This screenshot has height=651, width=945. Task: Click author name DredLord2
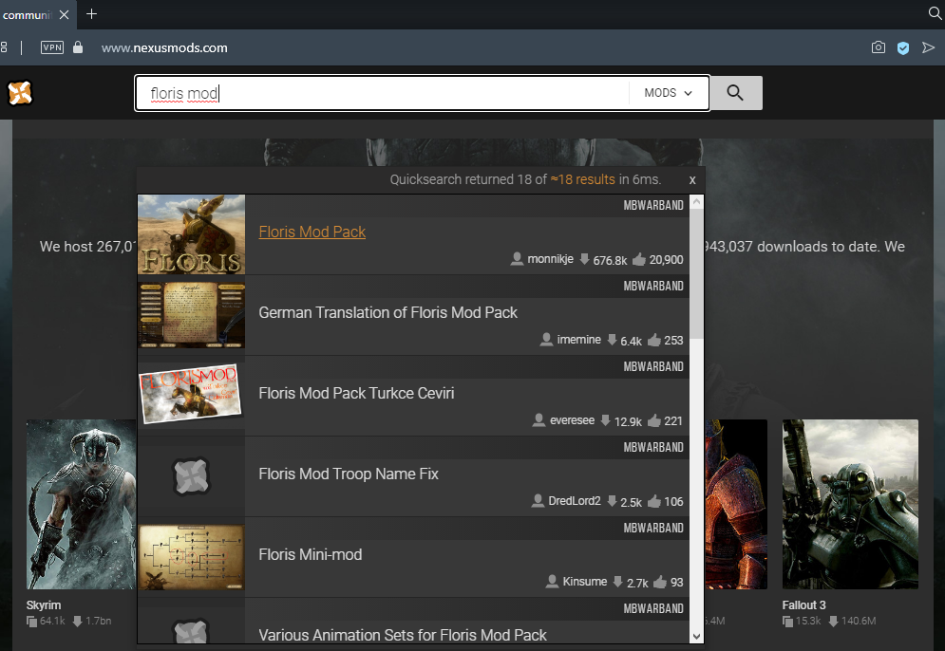(x=575, y=501)
